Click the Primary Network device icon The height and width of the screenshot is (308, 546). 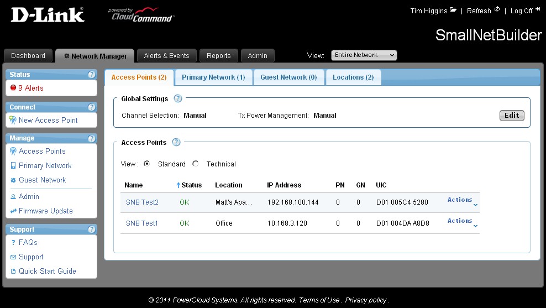click(13, 165)
